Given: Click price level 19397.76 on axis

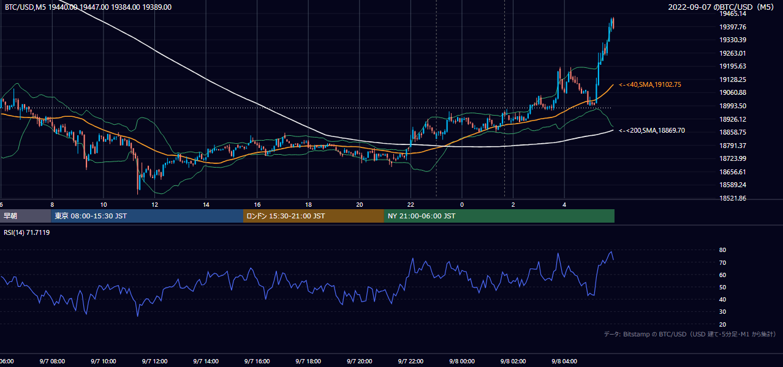Looking at the screenshot, I should click(x=733, y=27).
